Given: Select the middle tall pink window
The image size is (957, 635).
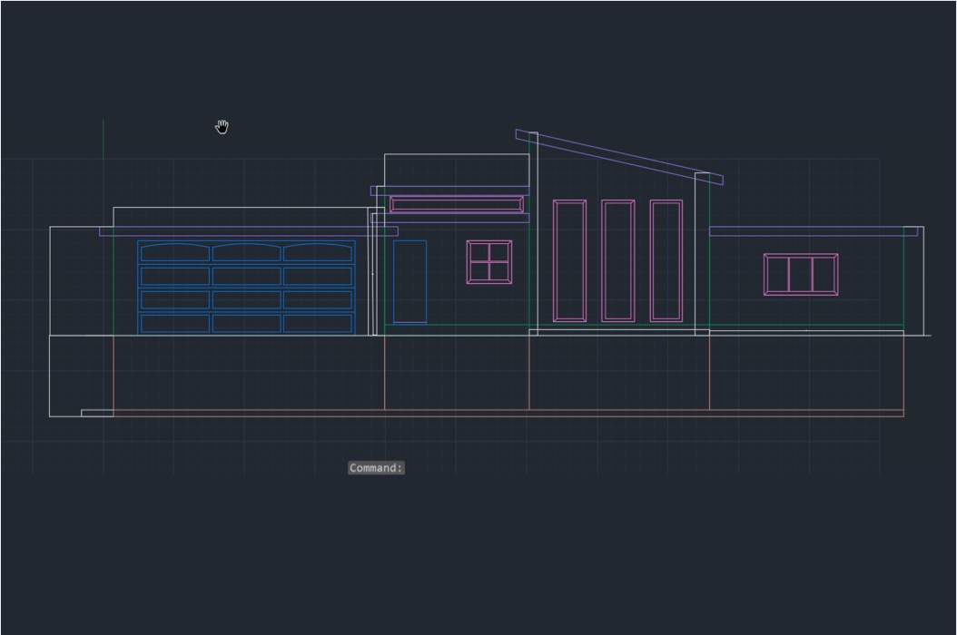Looking at the screenshot, I should (618, 260).
